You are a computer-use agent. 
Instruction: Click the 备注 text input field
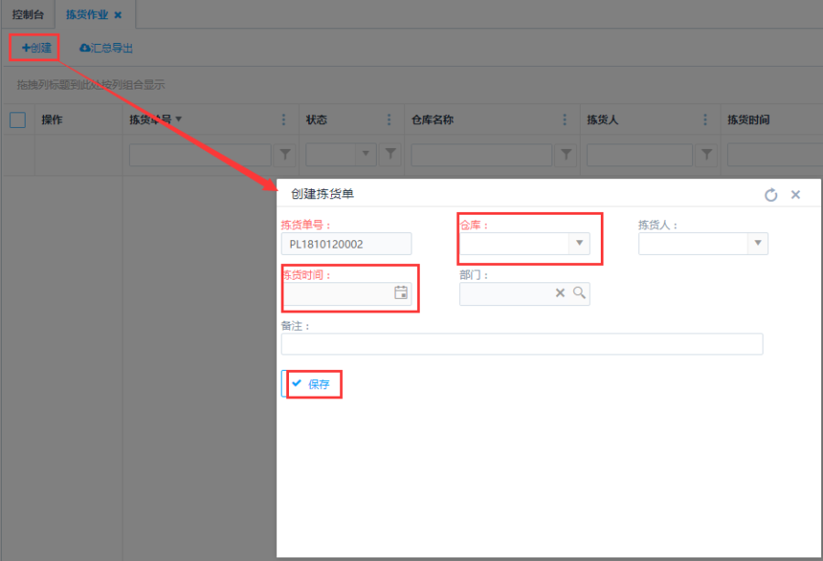pos(521,344)
